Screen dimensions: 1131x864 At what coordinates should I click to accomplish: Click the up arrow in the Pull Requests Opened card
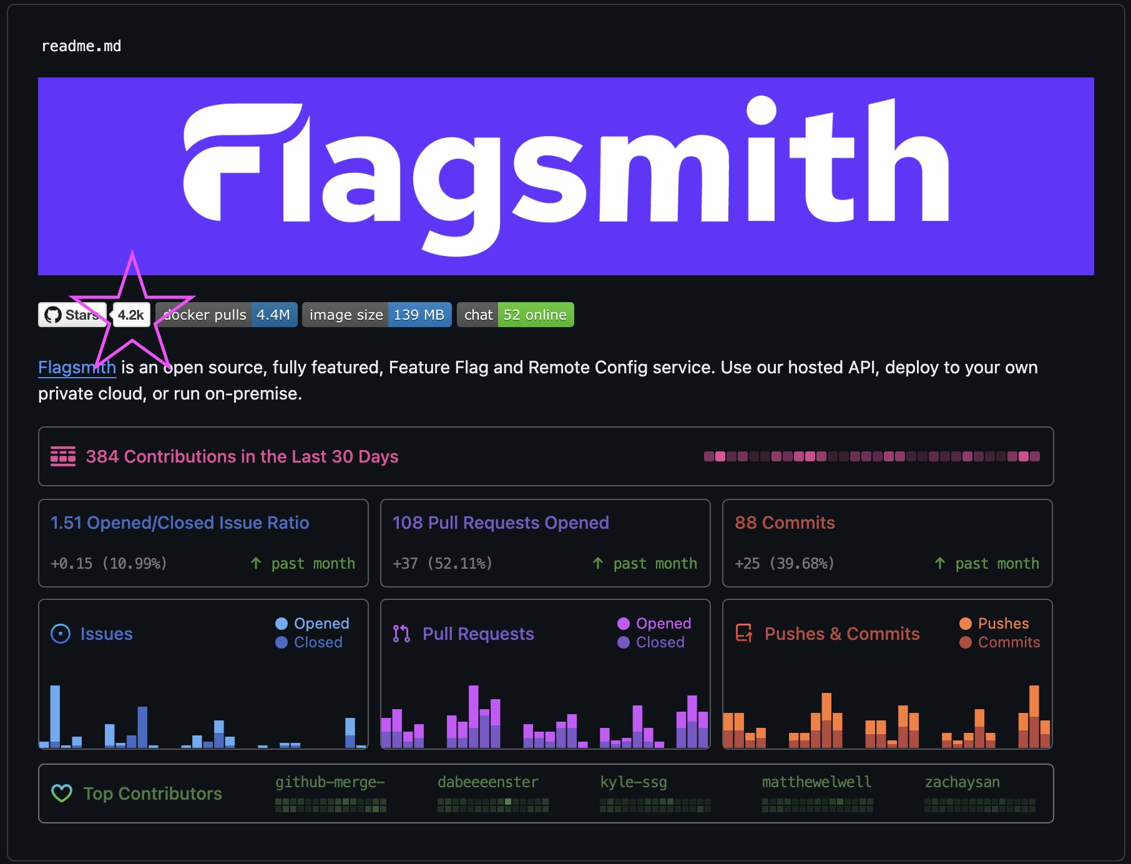click(598, 563)
